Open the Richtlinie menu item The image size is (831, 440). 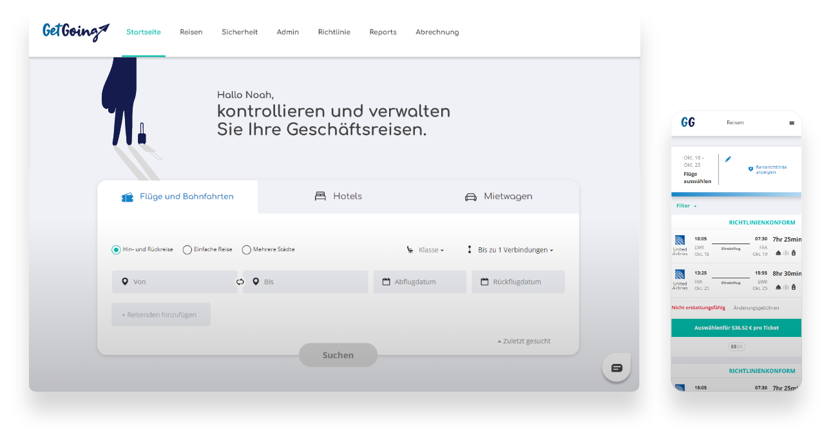(334, 32)
